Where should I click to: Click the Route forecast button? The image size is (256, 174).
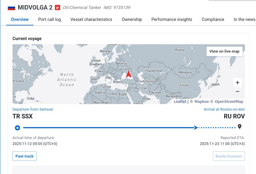pos(229,156)
